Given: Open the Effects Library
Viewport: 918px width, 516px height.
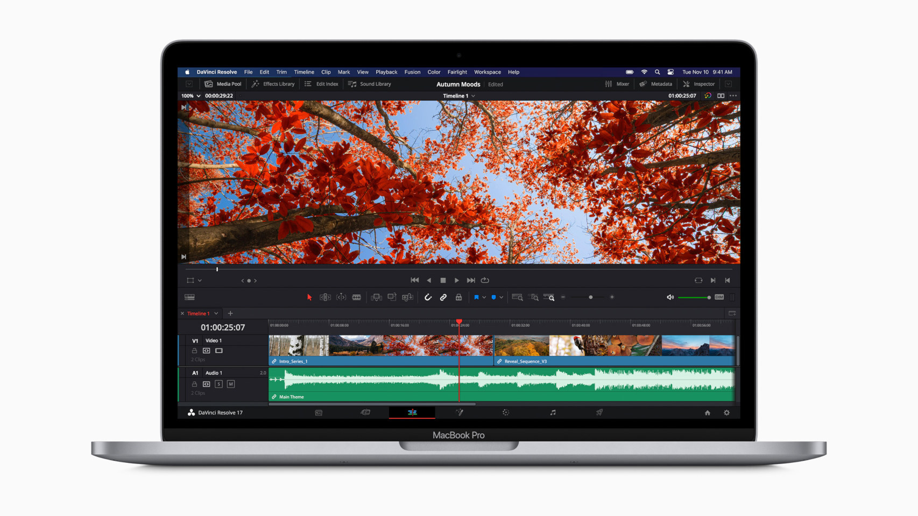Looking at the screenshot, I should tap(273, 84).
